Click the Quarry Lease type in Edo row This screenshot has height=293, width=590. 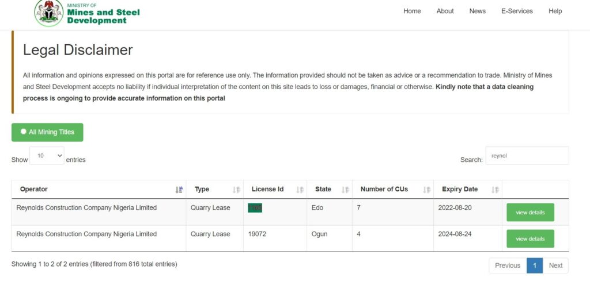coord(210,207)
